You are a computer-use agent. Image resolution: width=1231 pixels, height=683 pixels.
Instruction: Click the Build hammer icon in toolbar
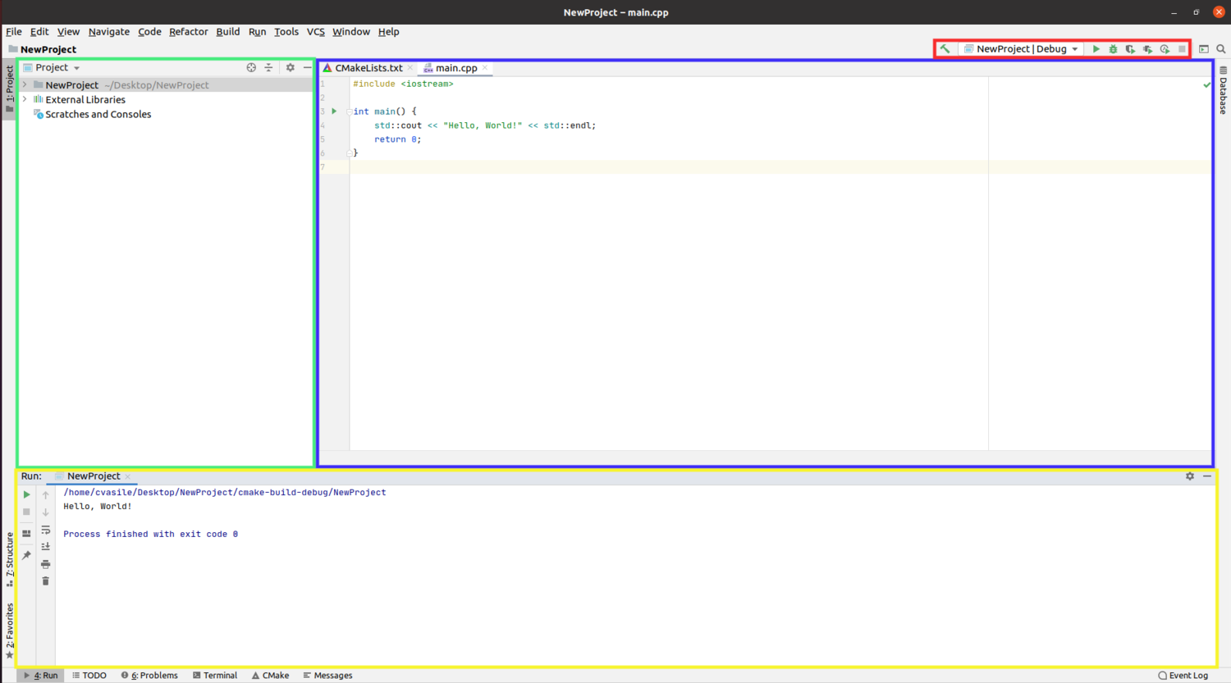point(945,48)
